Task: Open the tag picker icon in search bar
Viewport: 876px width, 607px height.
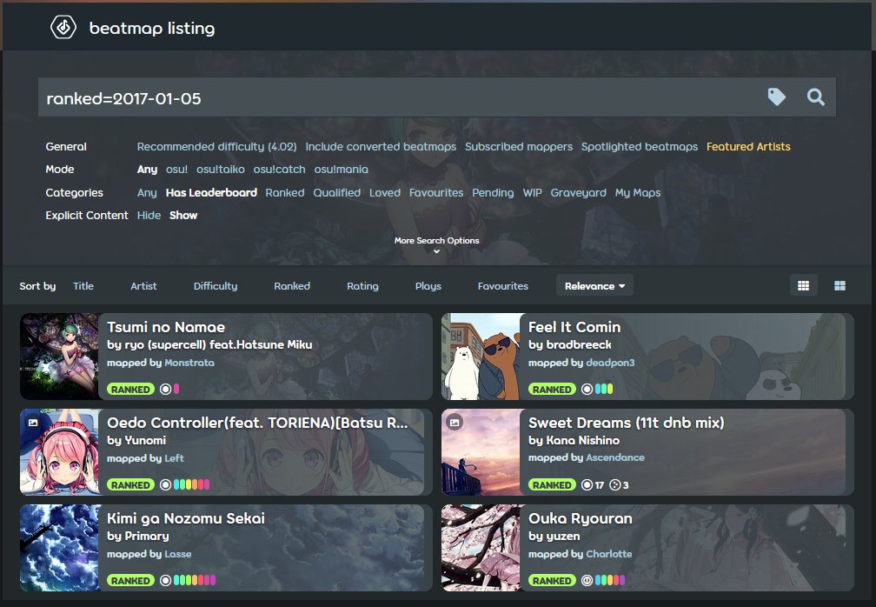Action: [776, 97]
